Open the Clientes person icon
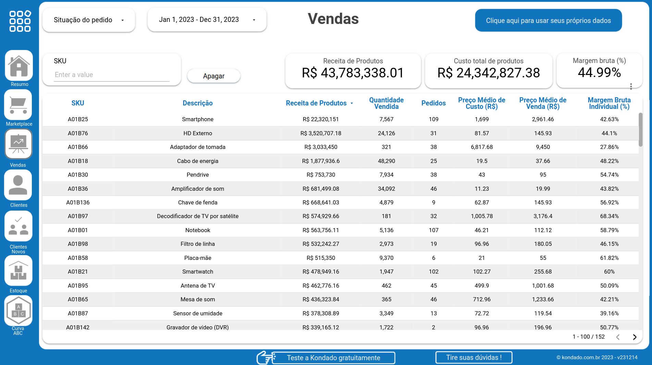Image resolution: width=652 pixels, height=365 pixels. [x=18, y=185]
